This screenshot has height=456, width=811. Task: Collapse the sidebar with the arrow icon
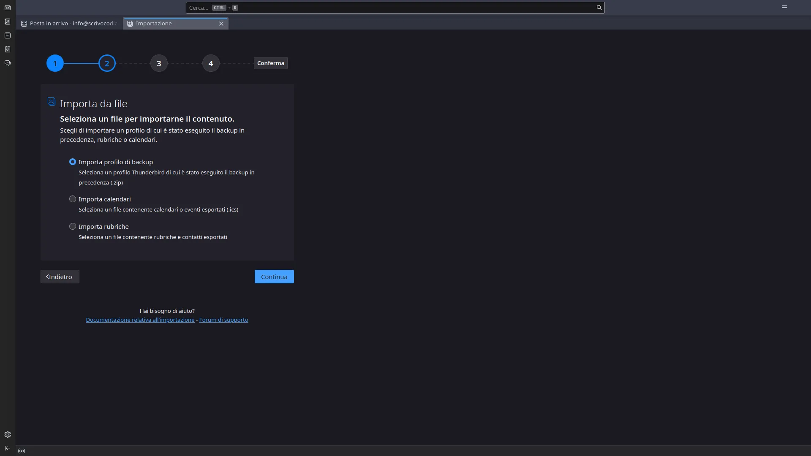tap(8, 448)
